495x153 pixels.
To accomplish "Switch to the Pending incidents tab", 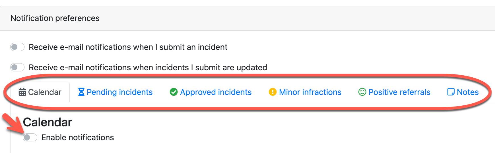I will pyautogui.click(x=119, y=92).
